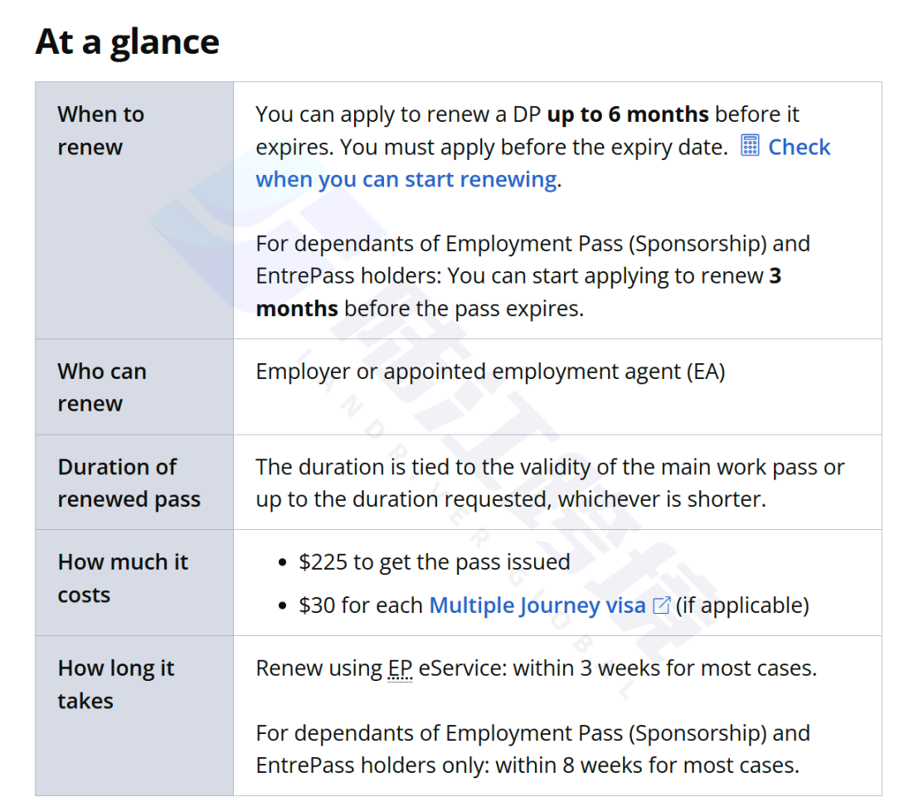Click the How much it costs header cell

coord(134,583)
